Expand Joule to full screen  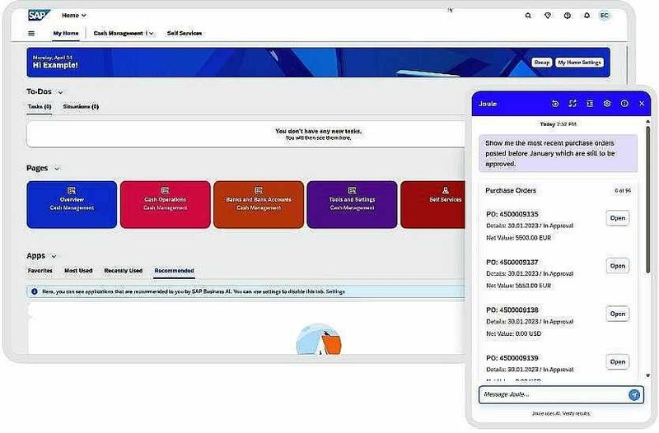573,104
